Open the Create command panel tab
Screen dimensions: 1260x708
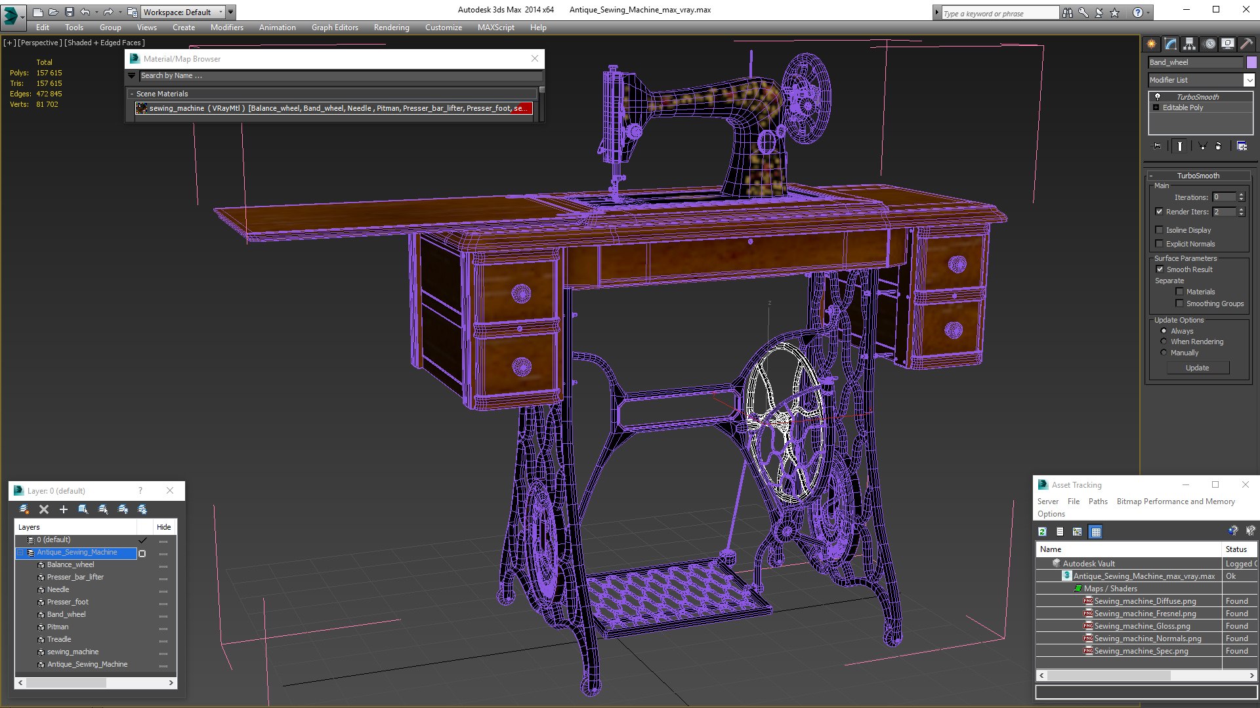(x=1152, y=44)
